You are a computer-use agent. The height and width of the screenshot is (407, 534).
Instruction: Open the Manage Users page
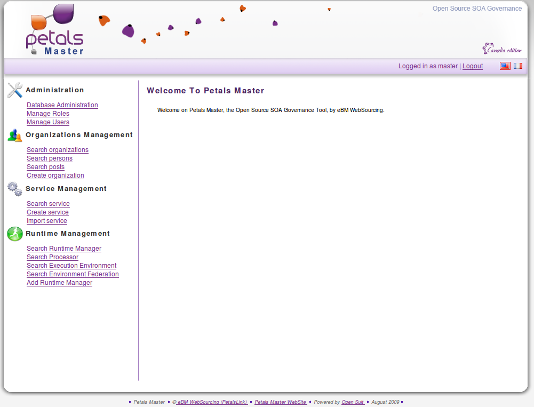(48, 122)
